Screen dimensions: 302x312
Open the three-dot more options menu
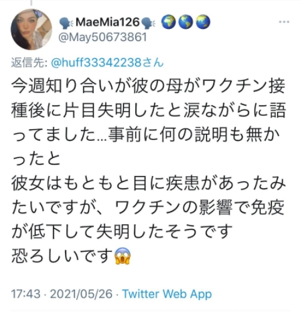pos(284,22)
